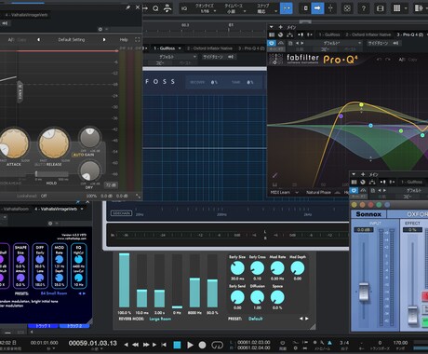Open the help question mark icon

(x=364, y=8)
